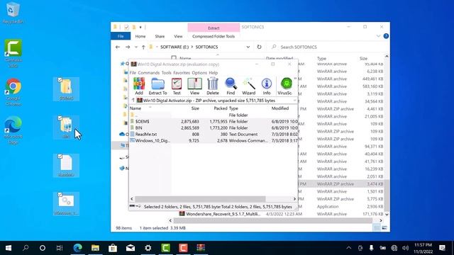
Task: Open the recent locations dropdown arrow
Action: 135,47
